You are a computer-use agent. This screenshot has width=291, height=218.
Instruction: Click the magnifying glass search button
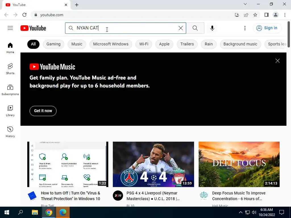click(195, 28)
